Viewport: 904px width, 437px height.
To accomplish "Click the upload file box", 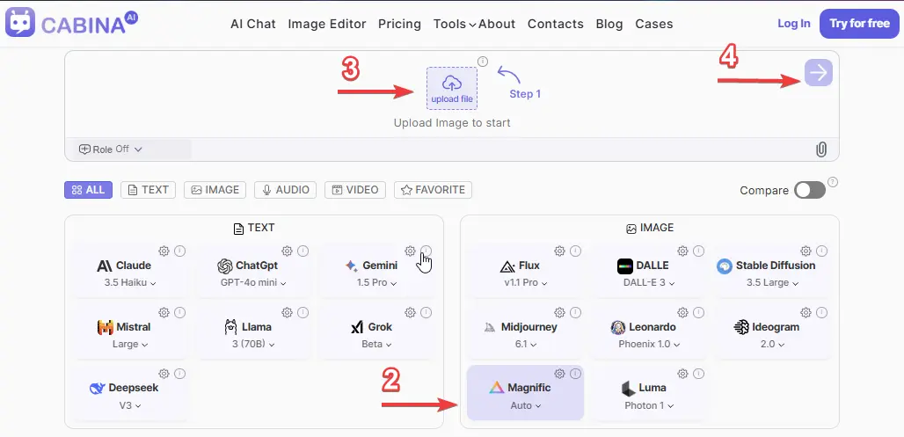I will (x=452, y=88).
